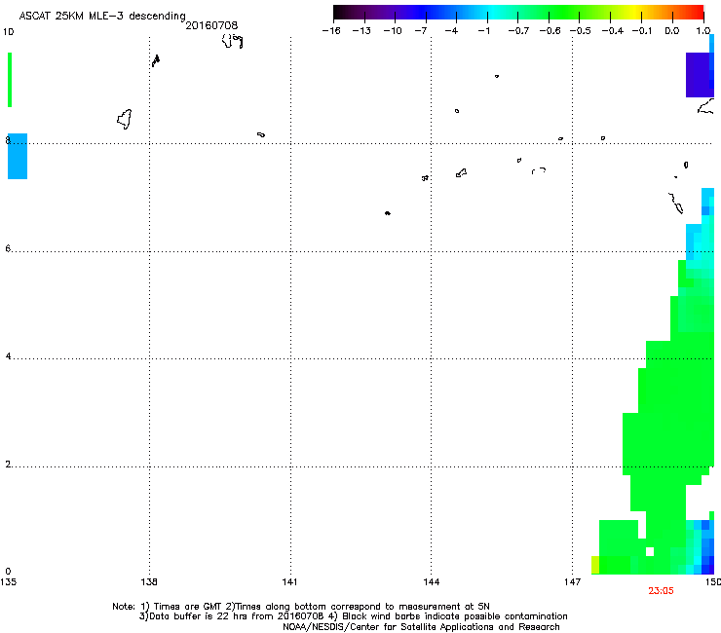The height and width of the screenshot is (633, 721).
Task: Click the color scale label "-0.6"
Action: [x=550, y=31]
